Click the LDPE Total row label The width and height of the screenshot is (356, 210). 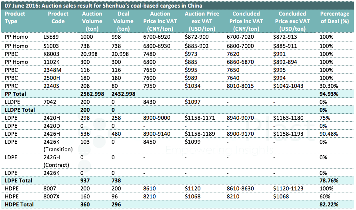click(18, 180)
